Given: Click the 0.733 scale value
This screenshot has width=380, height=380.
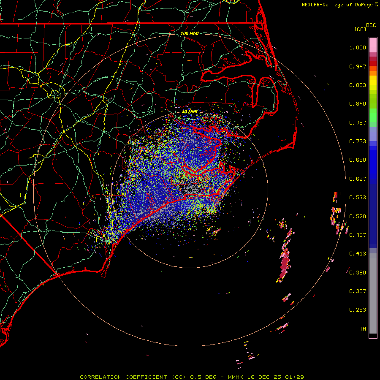Looking at the screenshot, I should click(x=358, y=141).
